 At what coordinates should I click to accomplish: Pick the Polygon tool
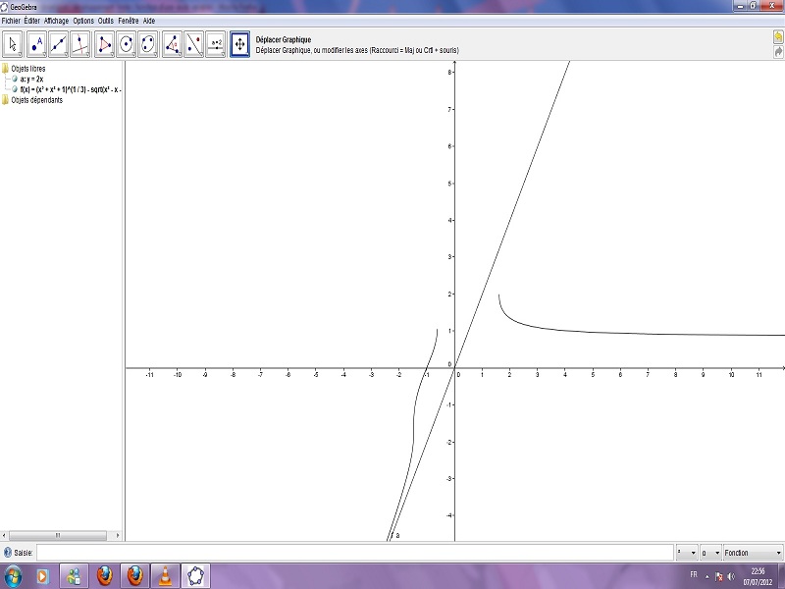[104, 43]
